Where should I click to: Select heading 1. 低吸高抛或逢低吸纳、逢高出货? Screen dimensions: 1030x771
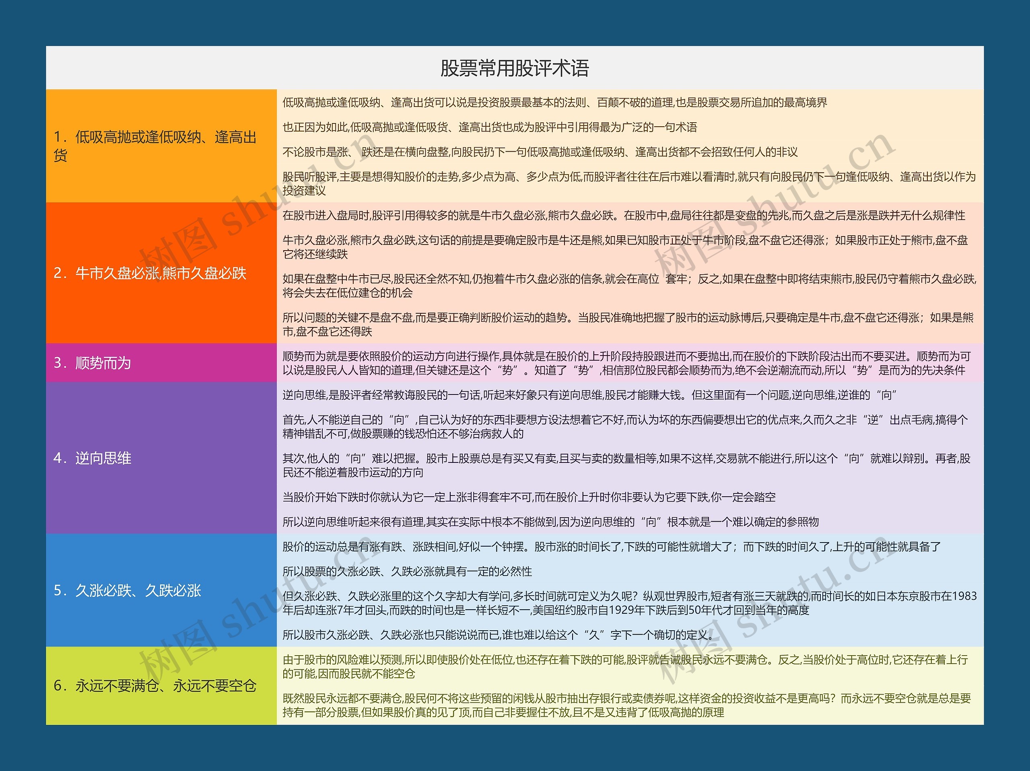click(x=155, y=146)
